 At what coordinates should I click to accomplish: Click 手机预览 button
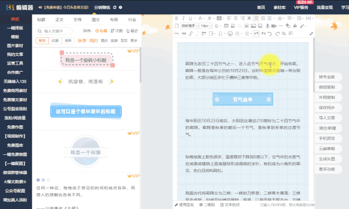point(327,138)
